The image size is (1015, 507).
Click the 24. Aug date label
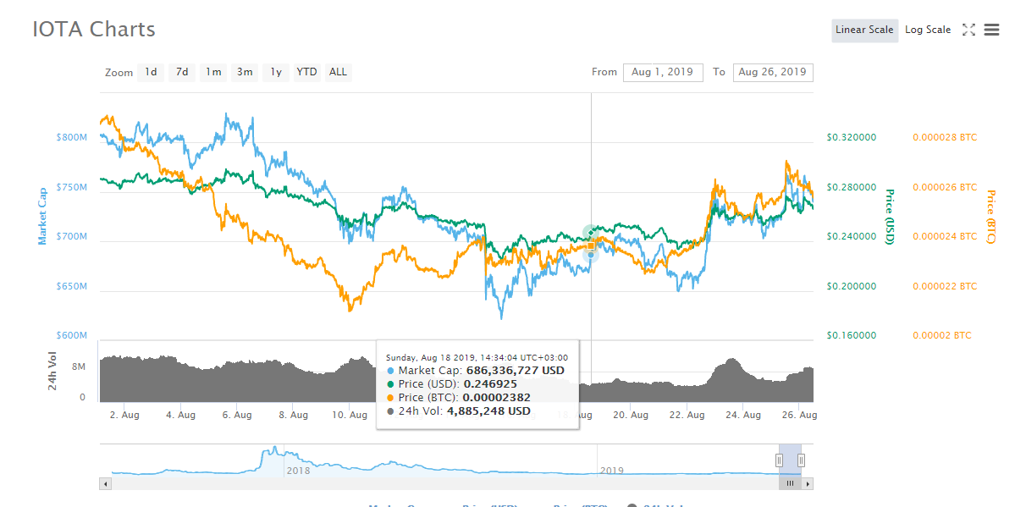743,415
